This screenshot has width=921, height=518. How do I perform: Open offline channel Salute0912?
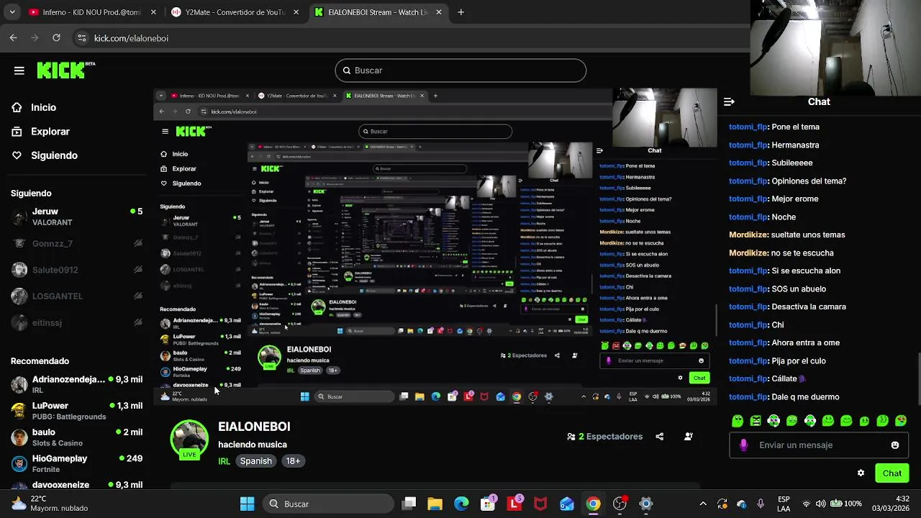pos(77,270)
